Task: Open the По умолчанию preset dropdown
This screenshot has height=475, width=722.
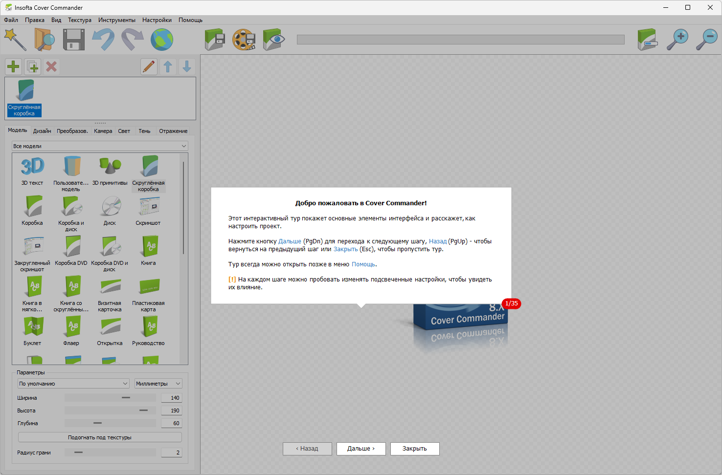Action: pos(73,384)
